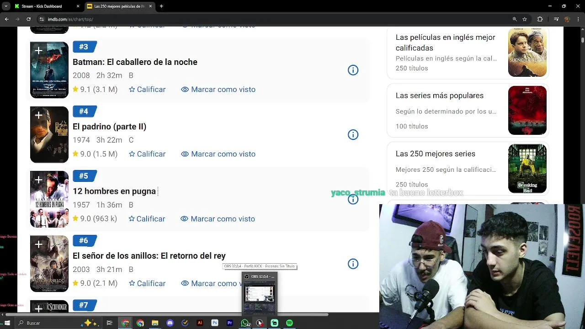This screenshot has height=329, width=585.
Task: Mark Batman: El caballero de la noche as seen
Action: point(218,90)
